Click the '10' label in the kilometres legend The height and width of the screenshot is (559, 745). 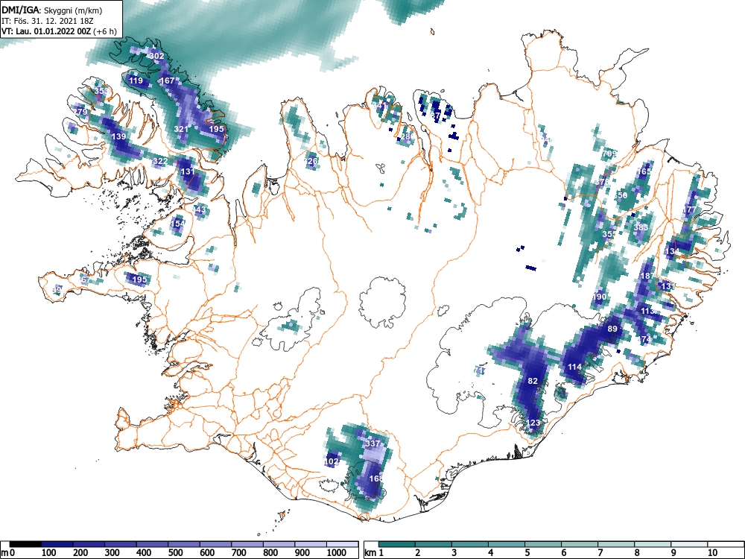click(712, 553)
